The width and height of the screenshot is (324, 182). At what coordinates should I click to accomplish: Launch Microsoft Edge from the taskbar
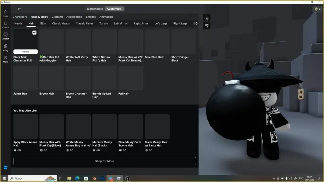[x=77, y=178]
